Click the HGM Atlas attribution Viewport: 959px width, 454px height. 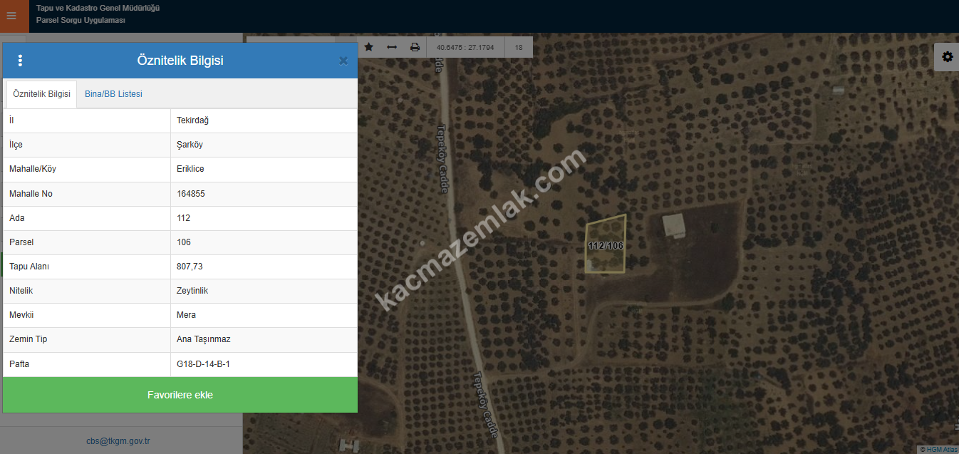938,449
